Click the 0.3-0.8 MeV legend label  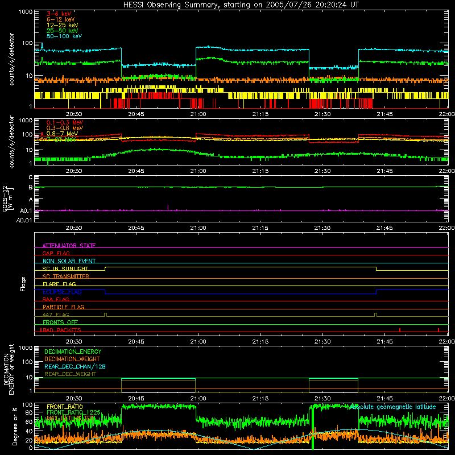coord(65,128)
